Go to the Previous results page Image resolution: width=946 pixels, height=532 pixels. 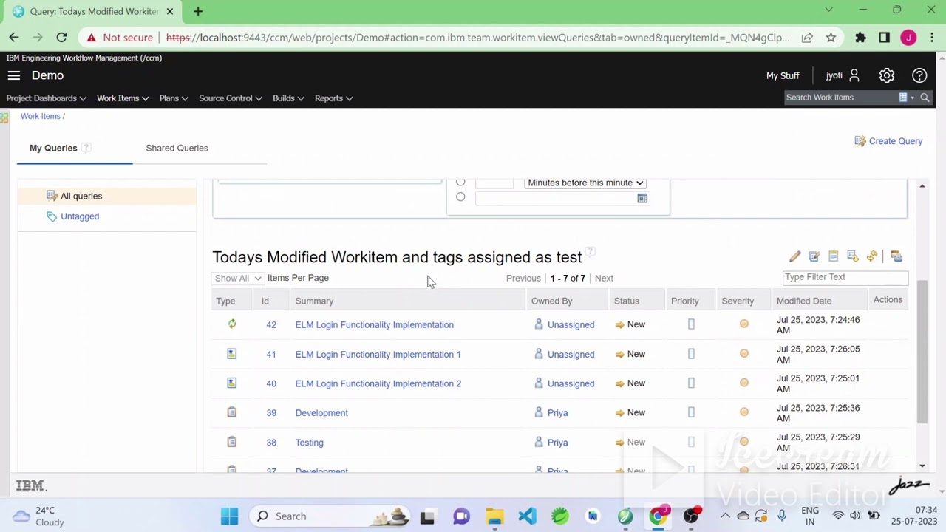[x=523, y=278]
